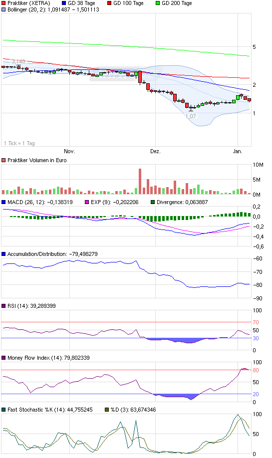Click the Jan. date axis label

pos(238,151)
